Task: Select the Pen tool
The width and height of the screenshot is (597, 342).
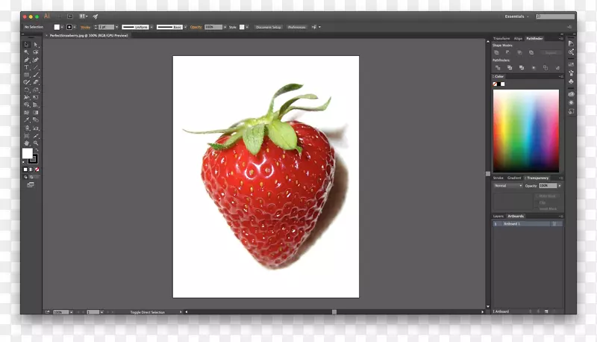Action: (27, 60)
